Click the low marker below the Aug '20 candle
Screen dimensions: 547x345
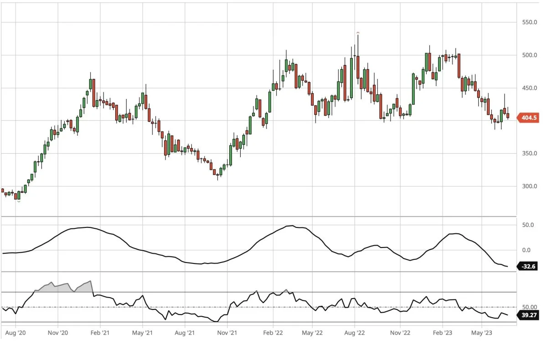[x=19, y=201]
